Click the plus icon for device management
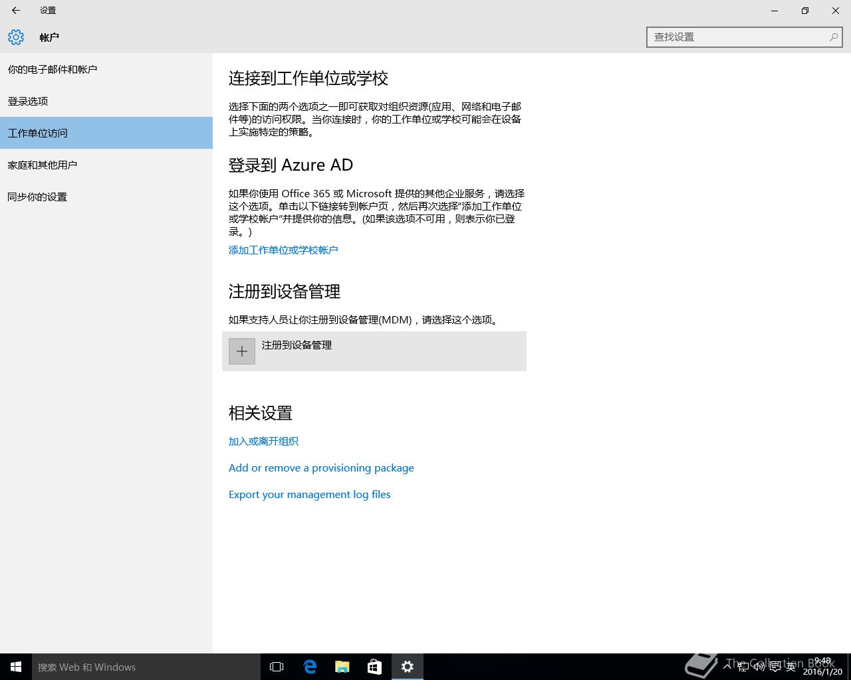This screenshot has width=851, height=680. (242, 351)
